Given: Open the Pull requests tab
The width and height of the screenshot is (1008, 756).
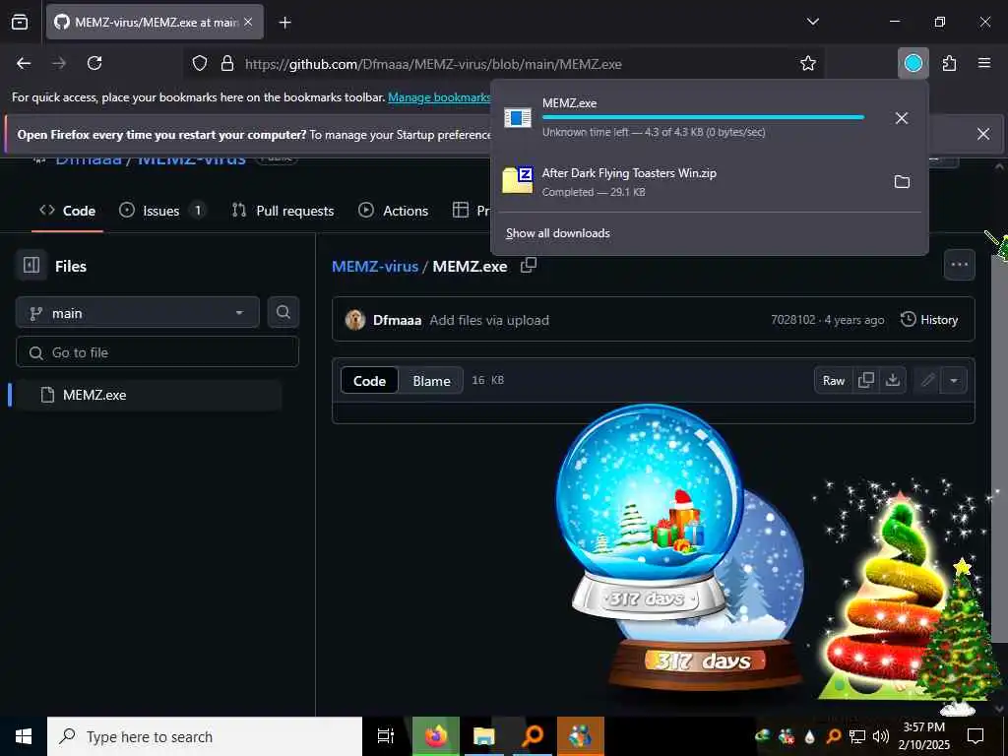Looking at the screenshot, I should pos(283,211).
